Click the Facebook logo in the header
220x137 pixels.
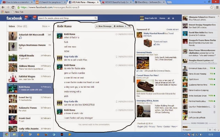[x=14, y=18]
